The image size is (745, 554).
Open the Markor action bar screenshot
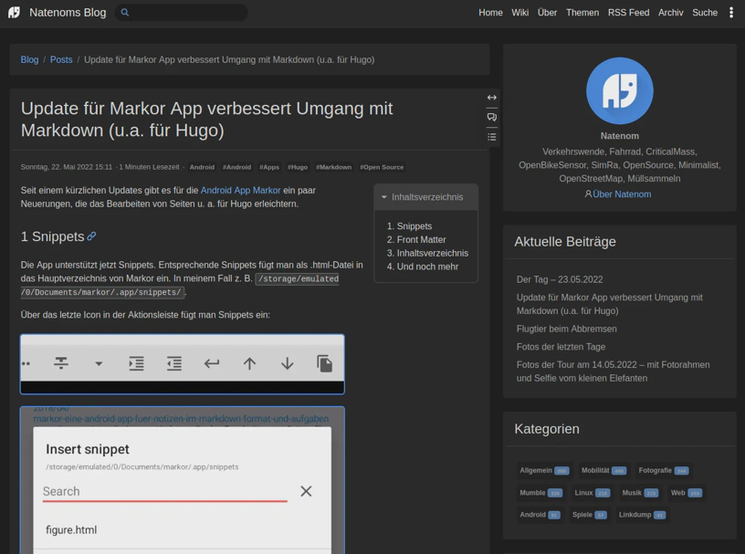click(x=183, y=364)
